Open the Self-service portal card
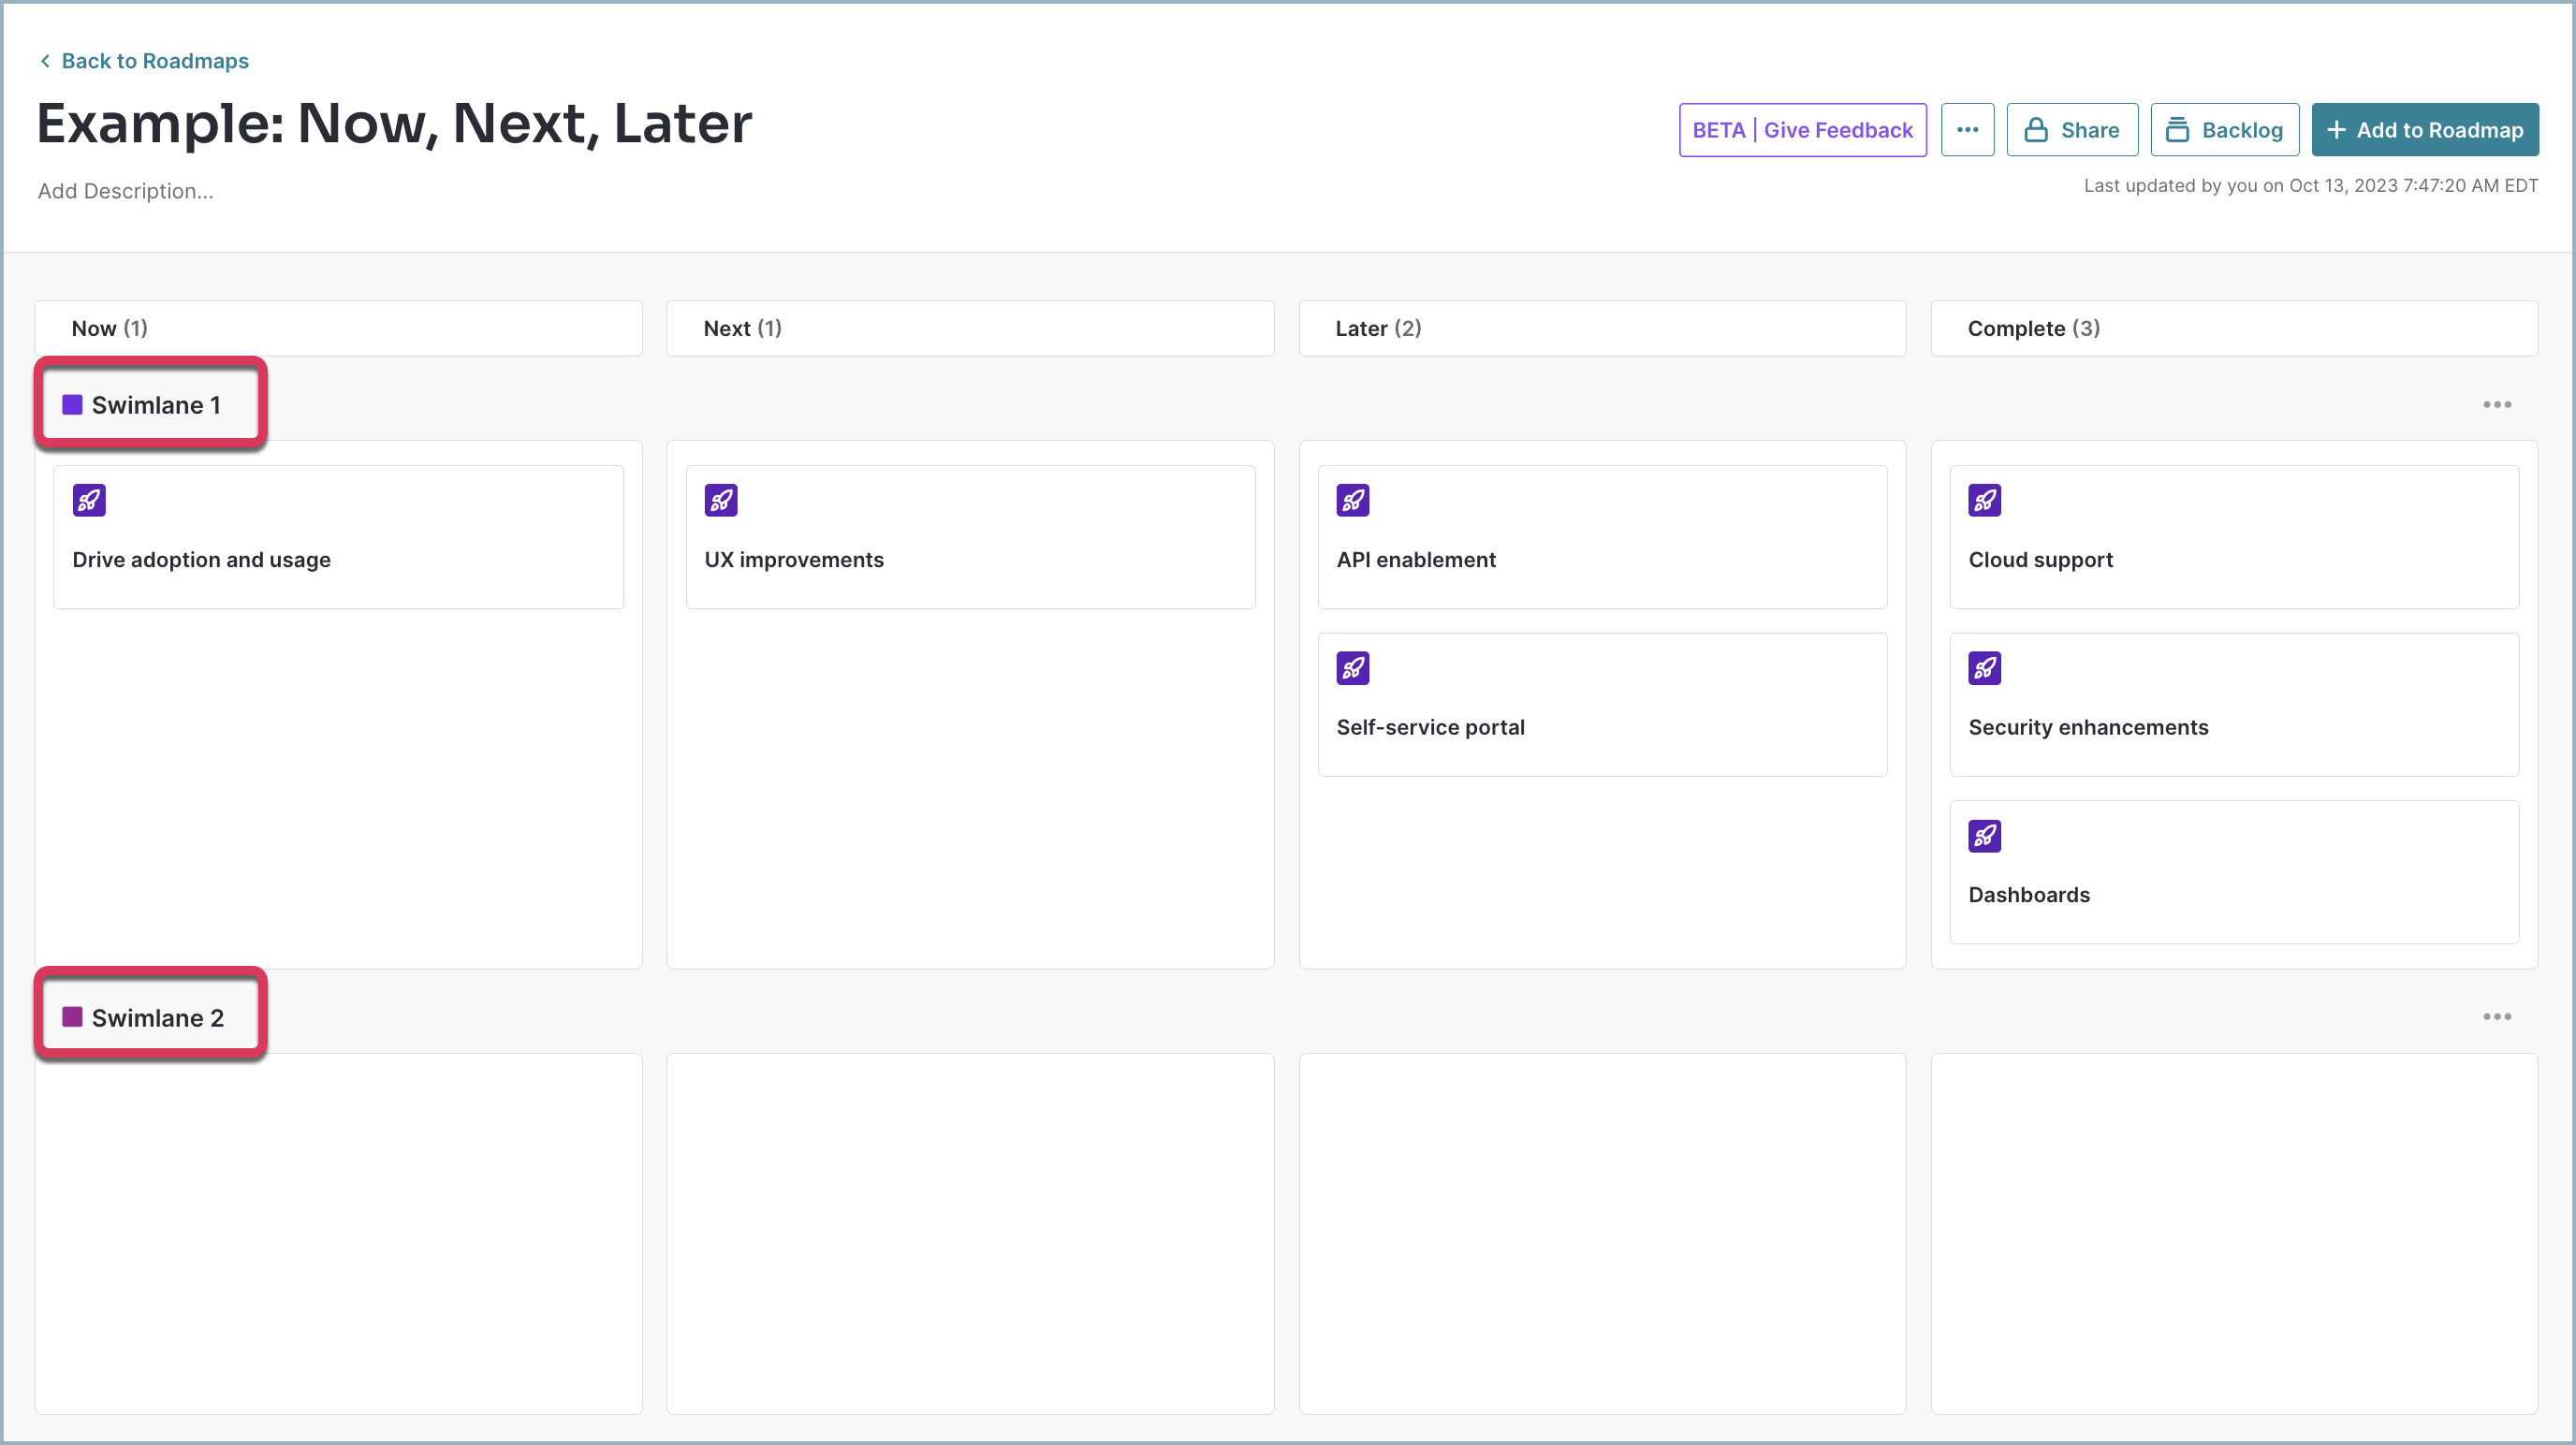Image resolution: width=2576 pixels, height=1445 pixels. pyautogui.click(x=1602, y=705)
